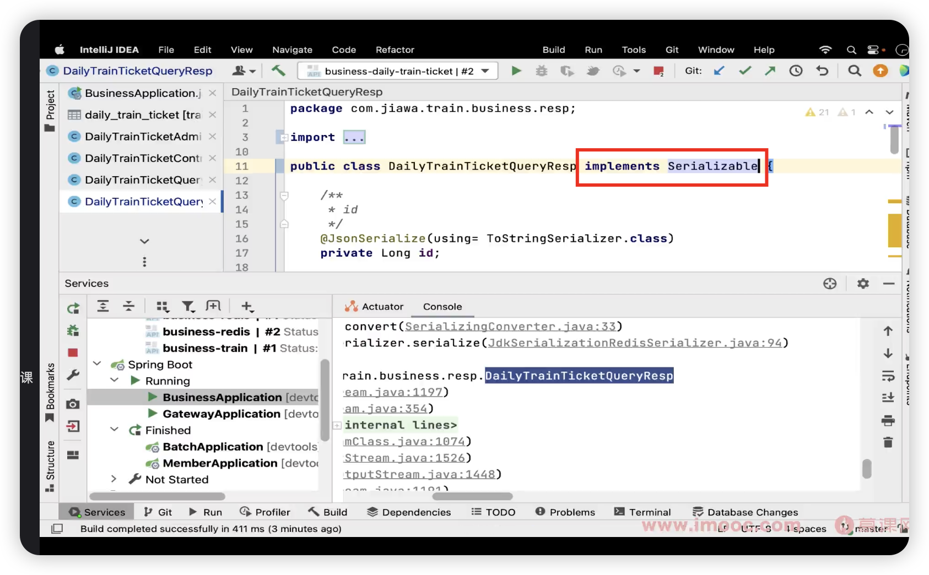Screen dimensions: 929x575
Task: Open the Navigate menu
Action: pyautogui.click(x=292, y=50)
